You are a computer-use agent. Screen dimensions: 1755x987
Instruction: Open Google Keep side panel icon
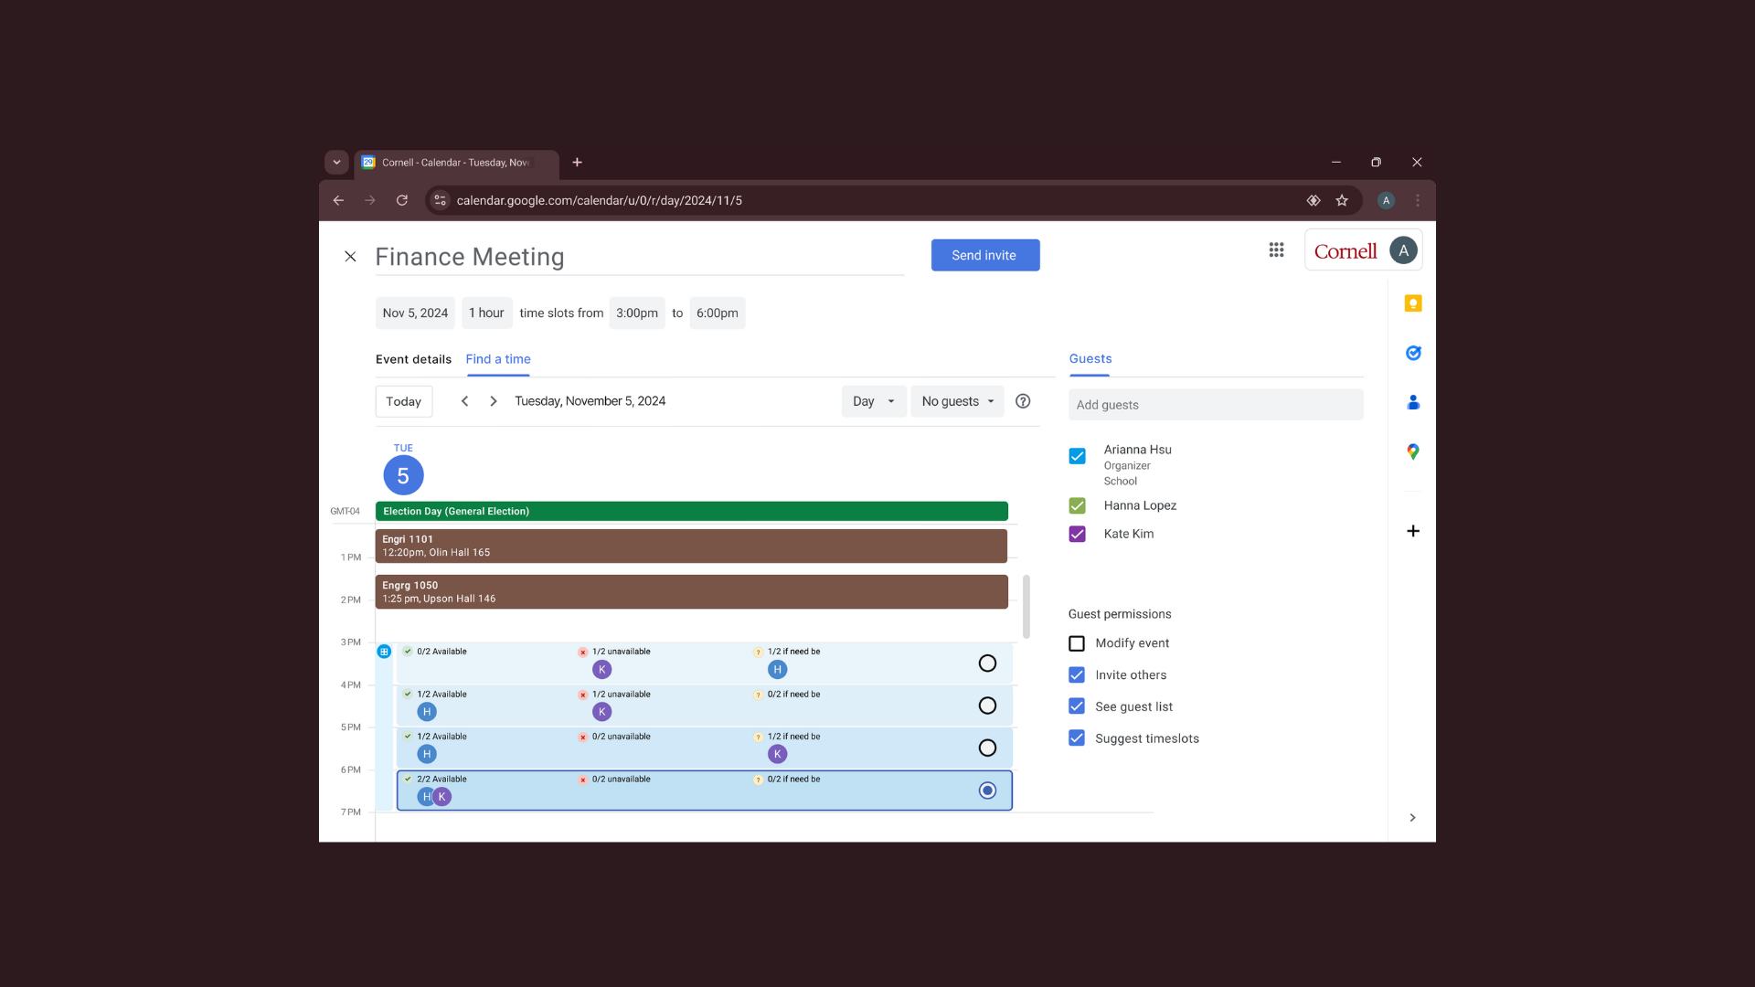[1412, 303]
